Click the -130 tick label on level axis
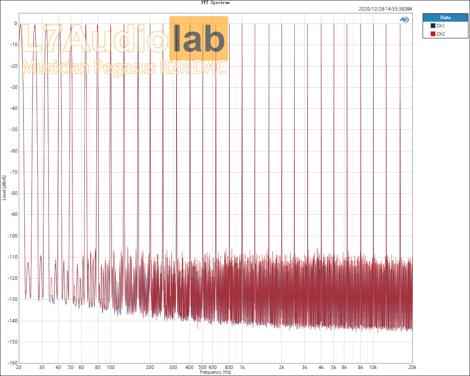Screen dimensions: 470x376 [x=12, y=300]
